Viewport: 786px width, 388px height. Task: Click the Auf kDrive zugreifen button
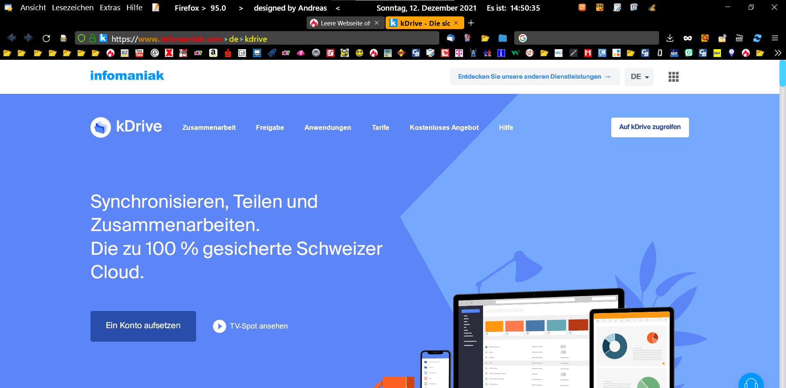click(x=650, y=127)
